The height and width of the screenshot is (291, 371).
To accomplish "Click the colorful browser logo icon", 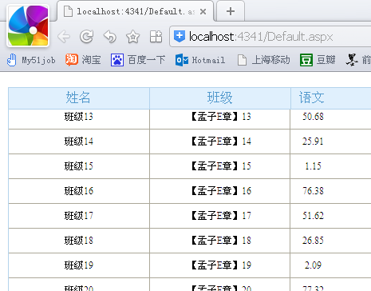I will tap(28, 26).
